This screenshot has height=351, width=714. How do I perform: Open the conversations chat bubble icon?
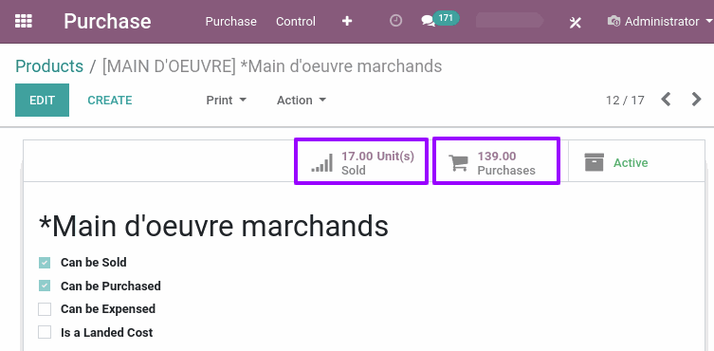tap(428, 21)
